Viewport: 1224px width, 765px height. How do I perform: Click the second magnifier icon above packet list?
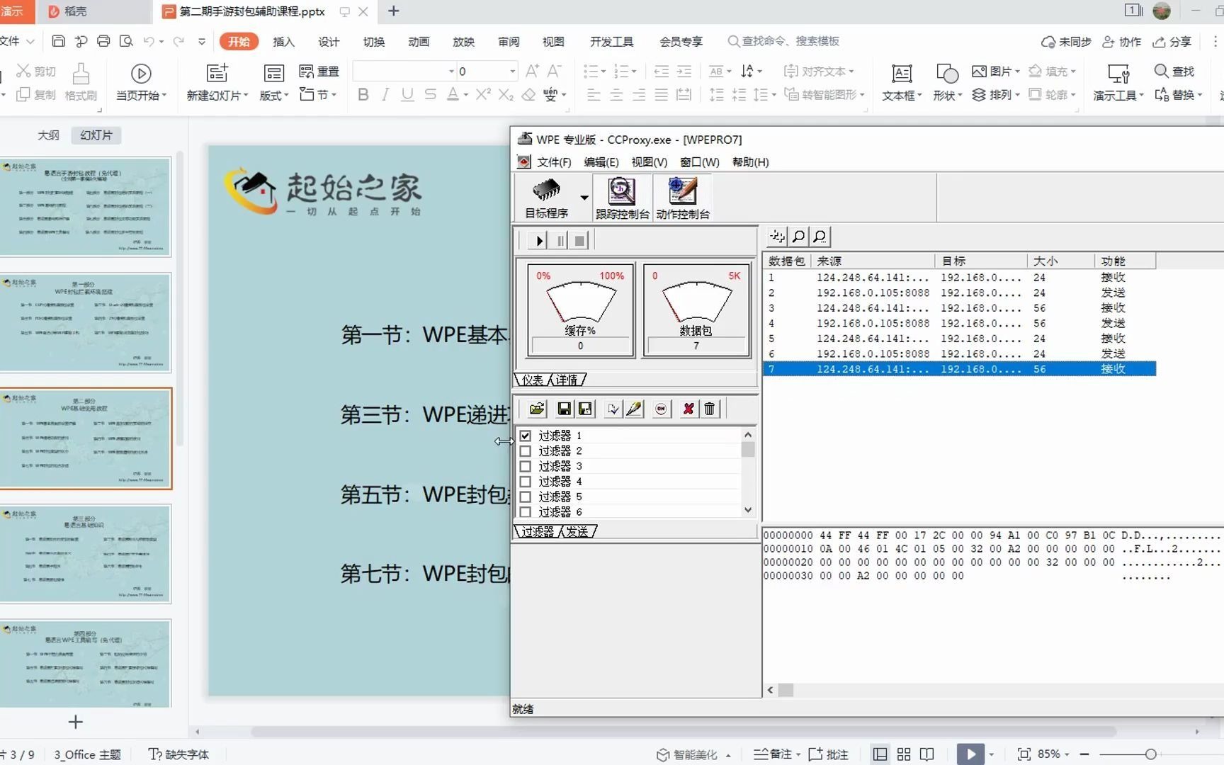(x=820, y=237)
